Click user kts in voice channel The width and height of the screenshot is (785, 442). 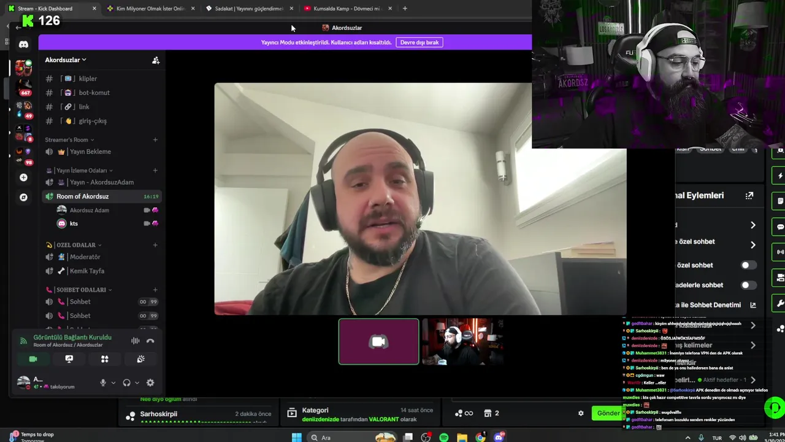(x=108, y=223)
